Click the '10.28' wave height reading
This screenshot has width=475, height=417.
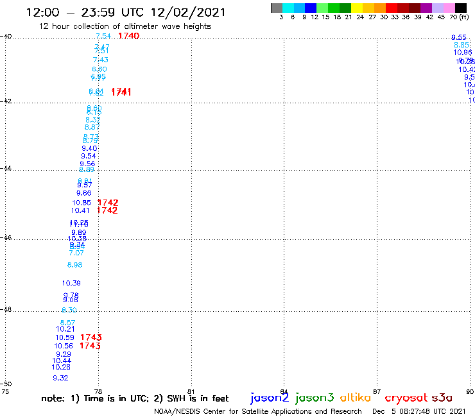click(61, 368)
